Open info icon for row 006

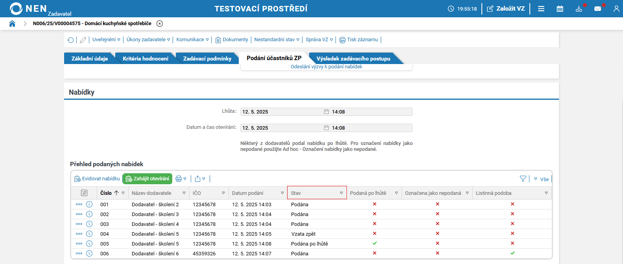point(89,253)
